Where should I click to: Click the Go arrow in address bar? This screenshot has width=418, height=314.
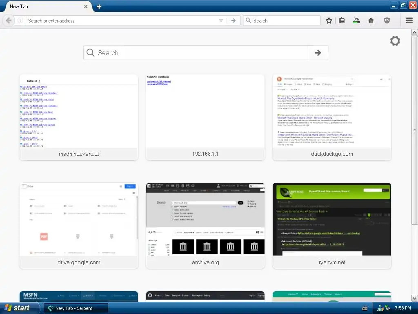coord(233,20)
